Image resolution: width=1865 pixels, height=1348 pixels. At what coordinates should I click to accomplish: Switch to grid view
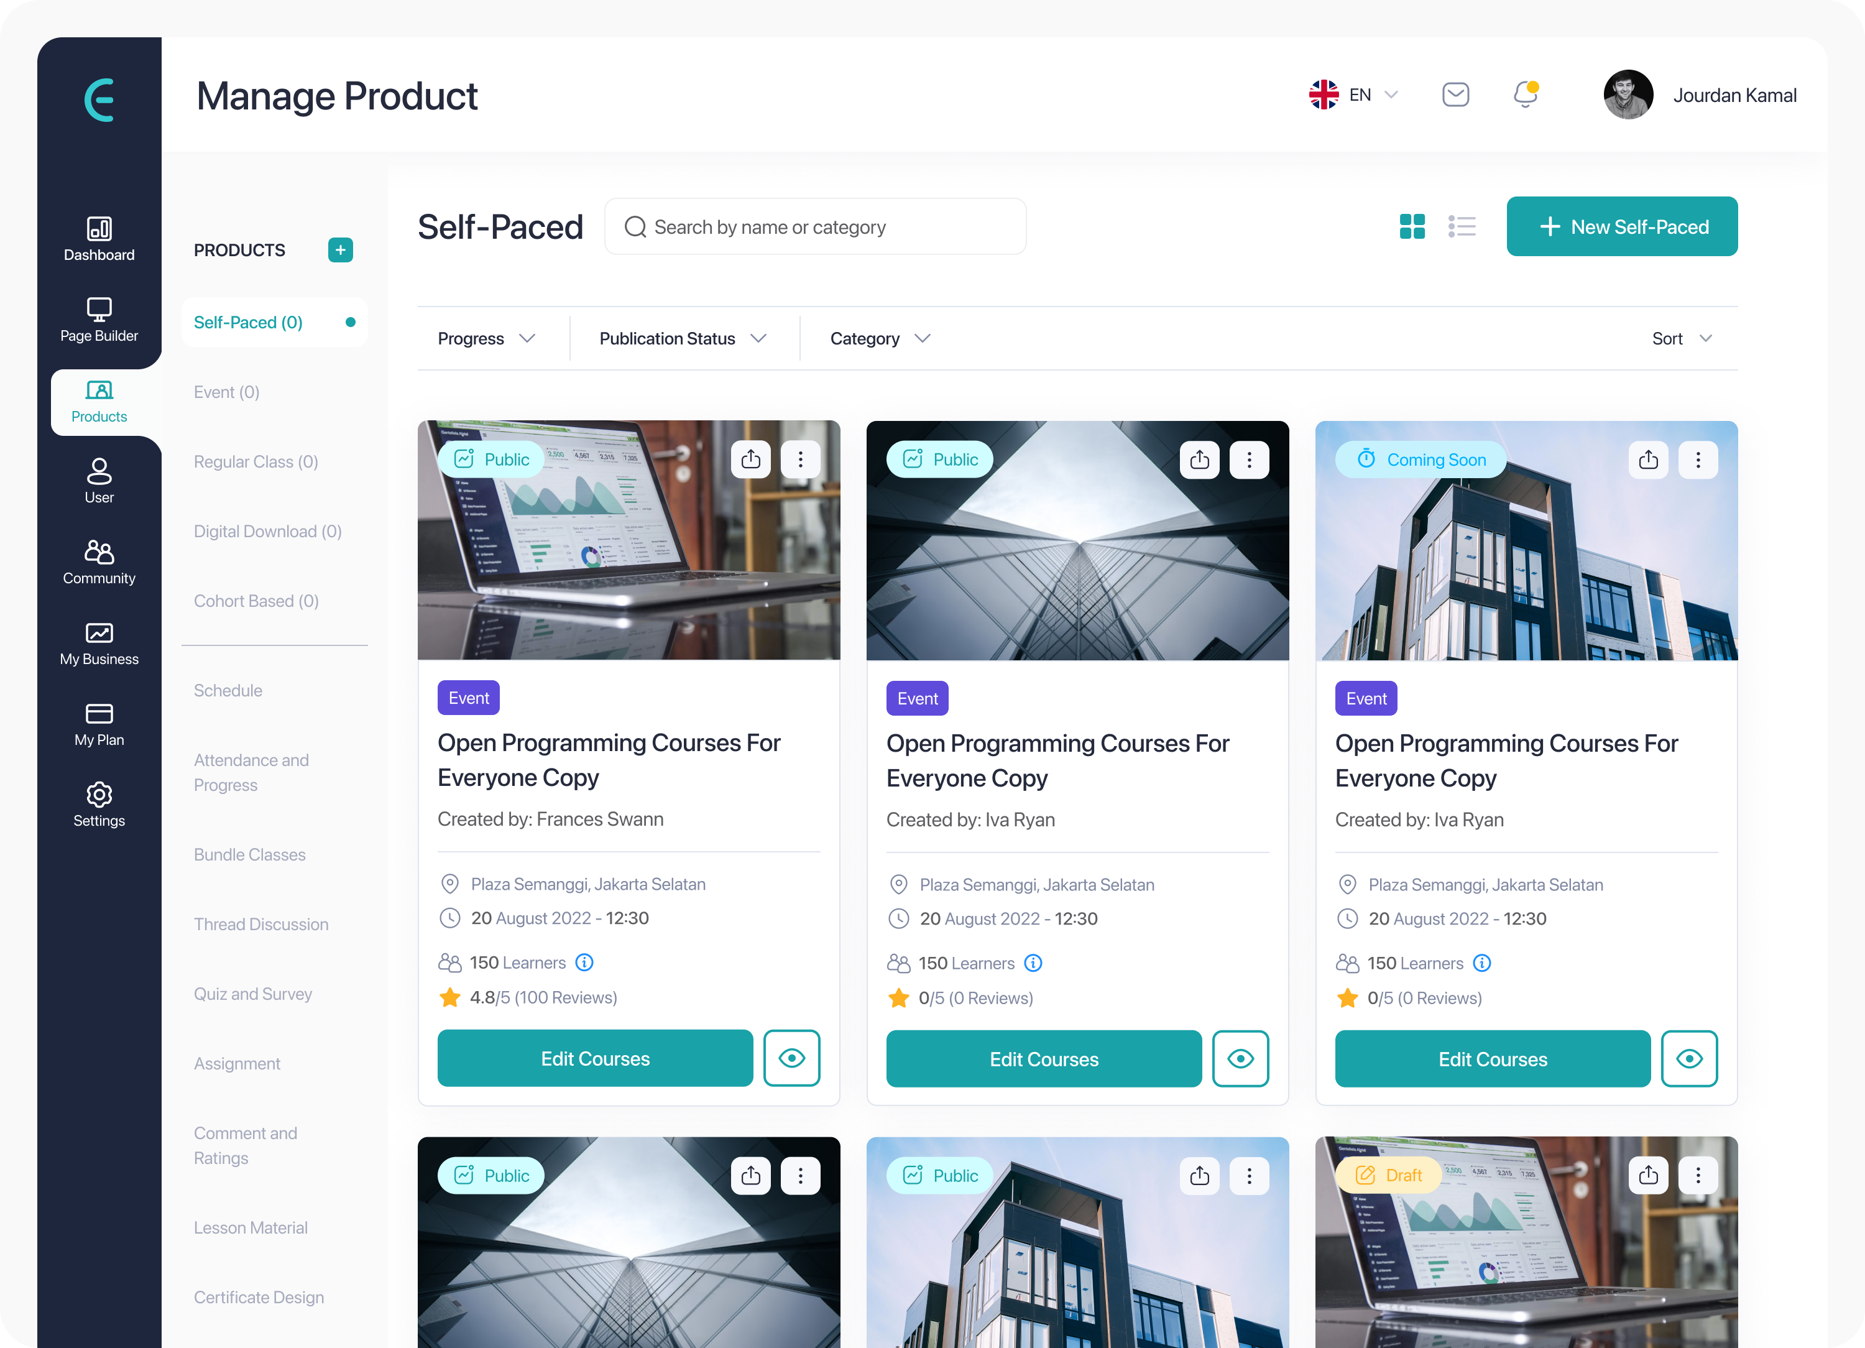pos(1412,226)
